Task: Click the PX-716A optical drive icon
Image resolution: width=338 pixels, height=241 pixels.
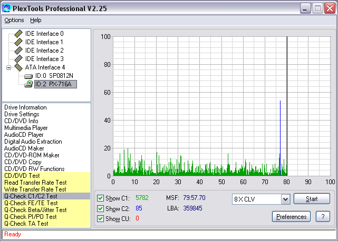Action: [28, 84]
